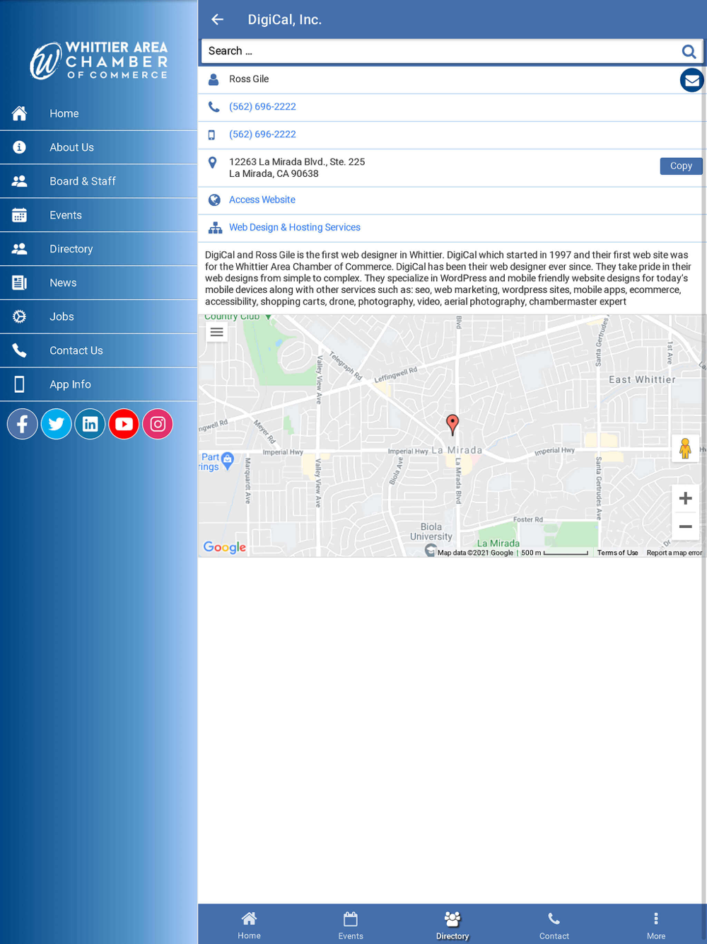Screen dimensions: 707x944
Task: Call the mobile number next to the mobile-phone icon
Action: pyautogui.click(x=262, y=134)
